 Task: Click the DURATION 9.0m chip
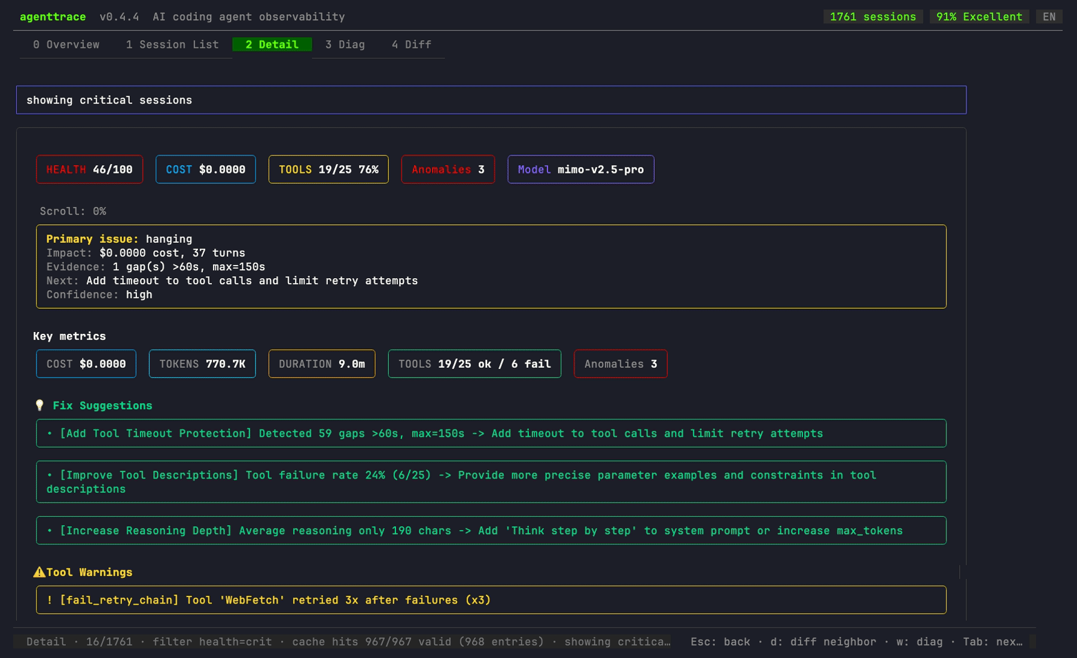[322, 364]
